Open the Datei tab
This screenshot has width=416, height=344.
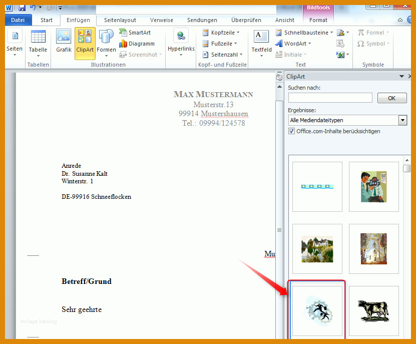point(18,20)
